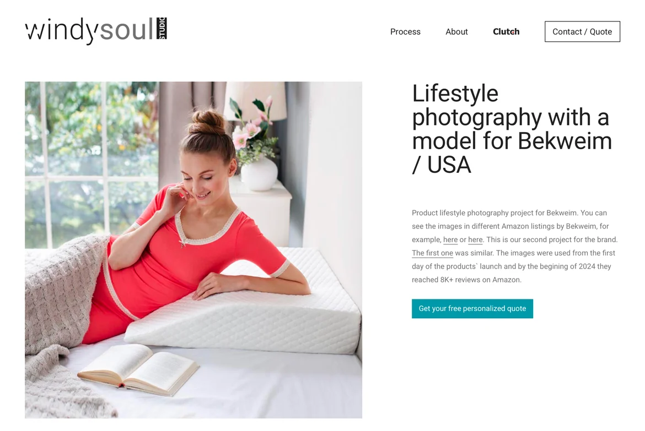Viewport: 645px width, 431px height.
Task: Click the windysoul logo
Action: pyautogui.click(x=96, y=30)
